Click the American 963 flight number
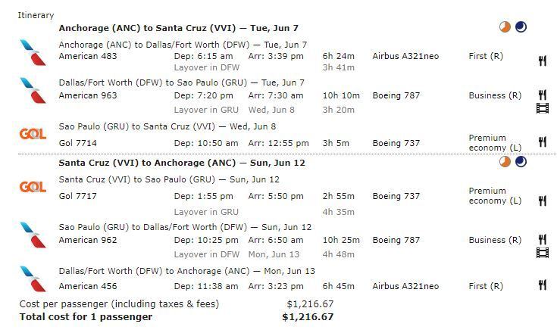Viewport: 557px width, 333px height. coord(88,95)
